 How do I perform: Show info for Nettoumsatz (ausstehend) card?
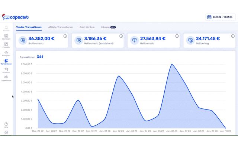[121, 36]
